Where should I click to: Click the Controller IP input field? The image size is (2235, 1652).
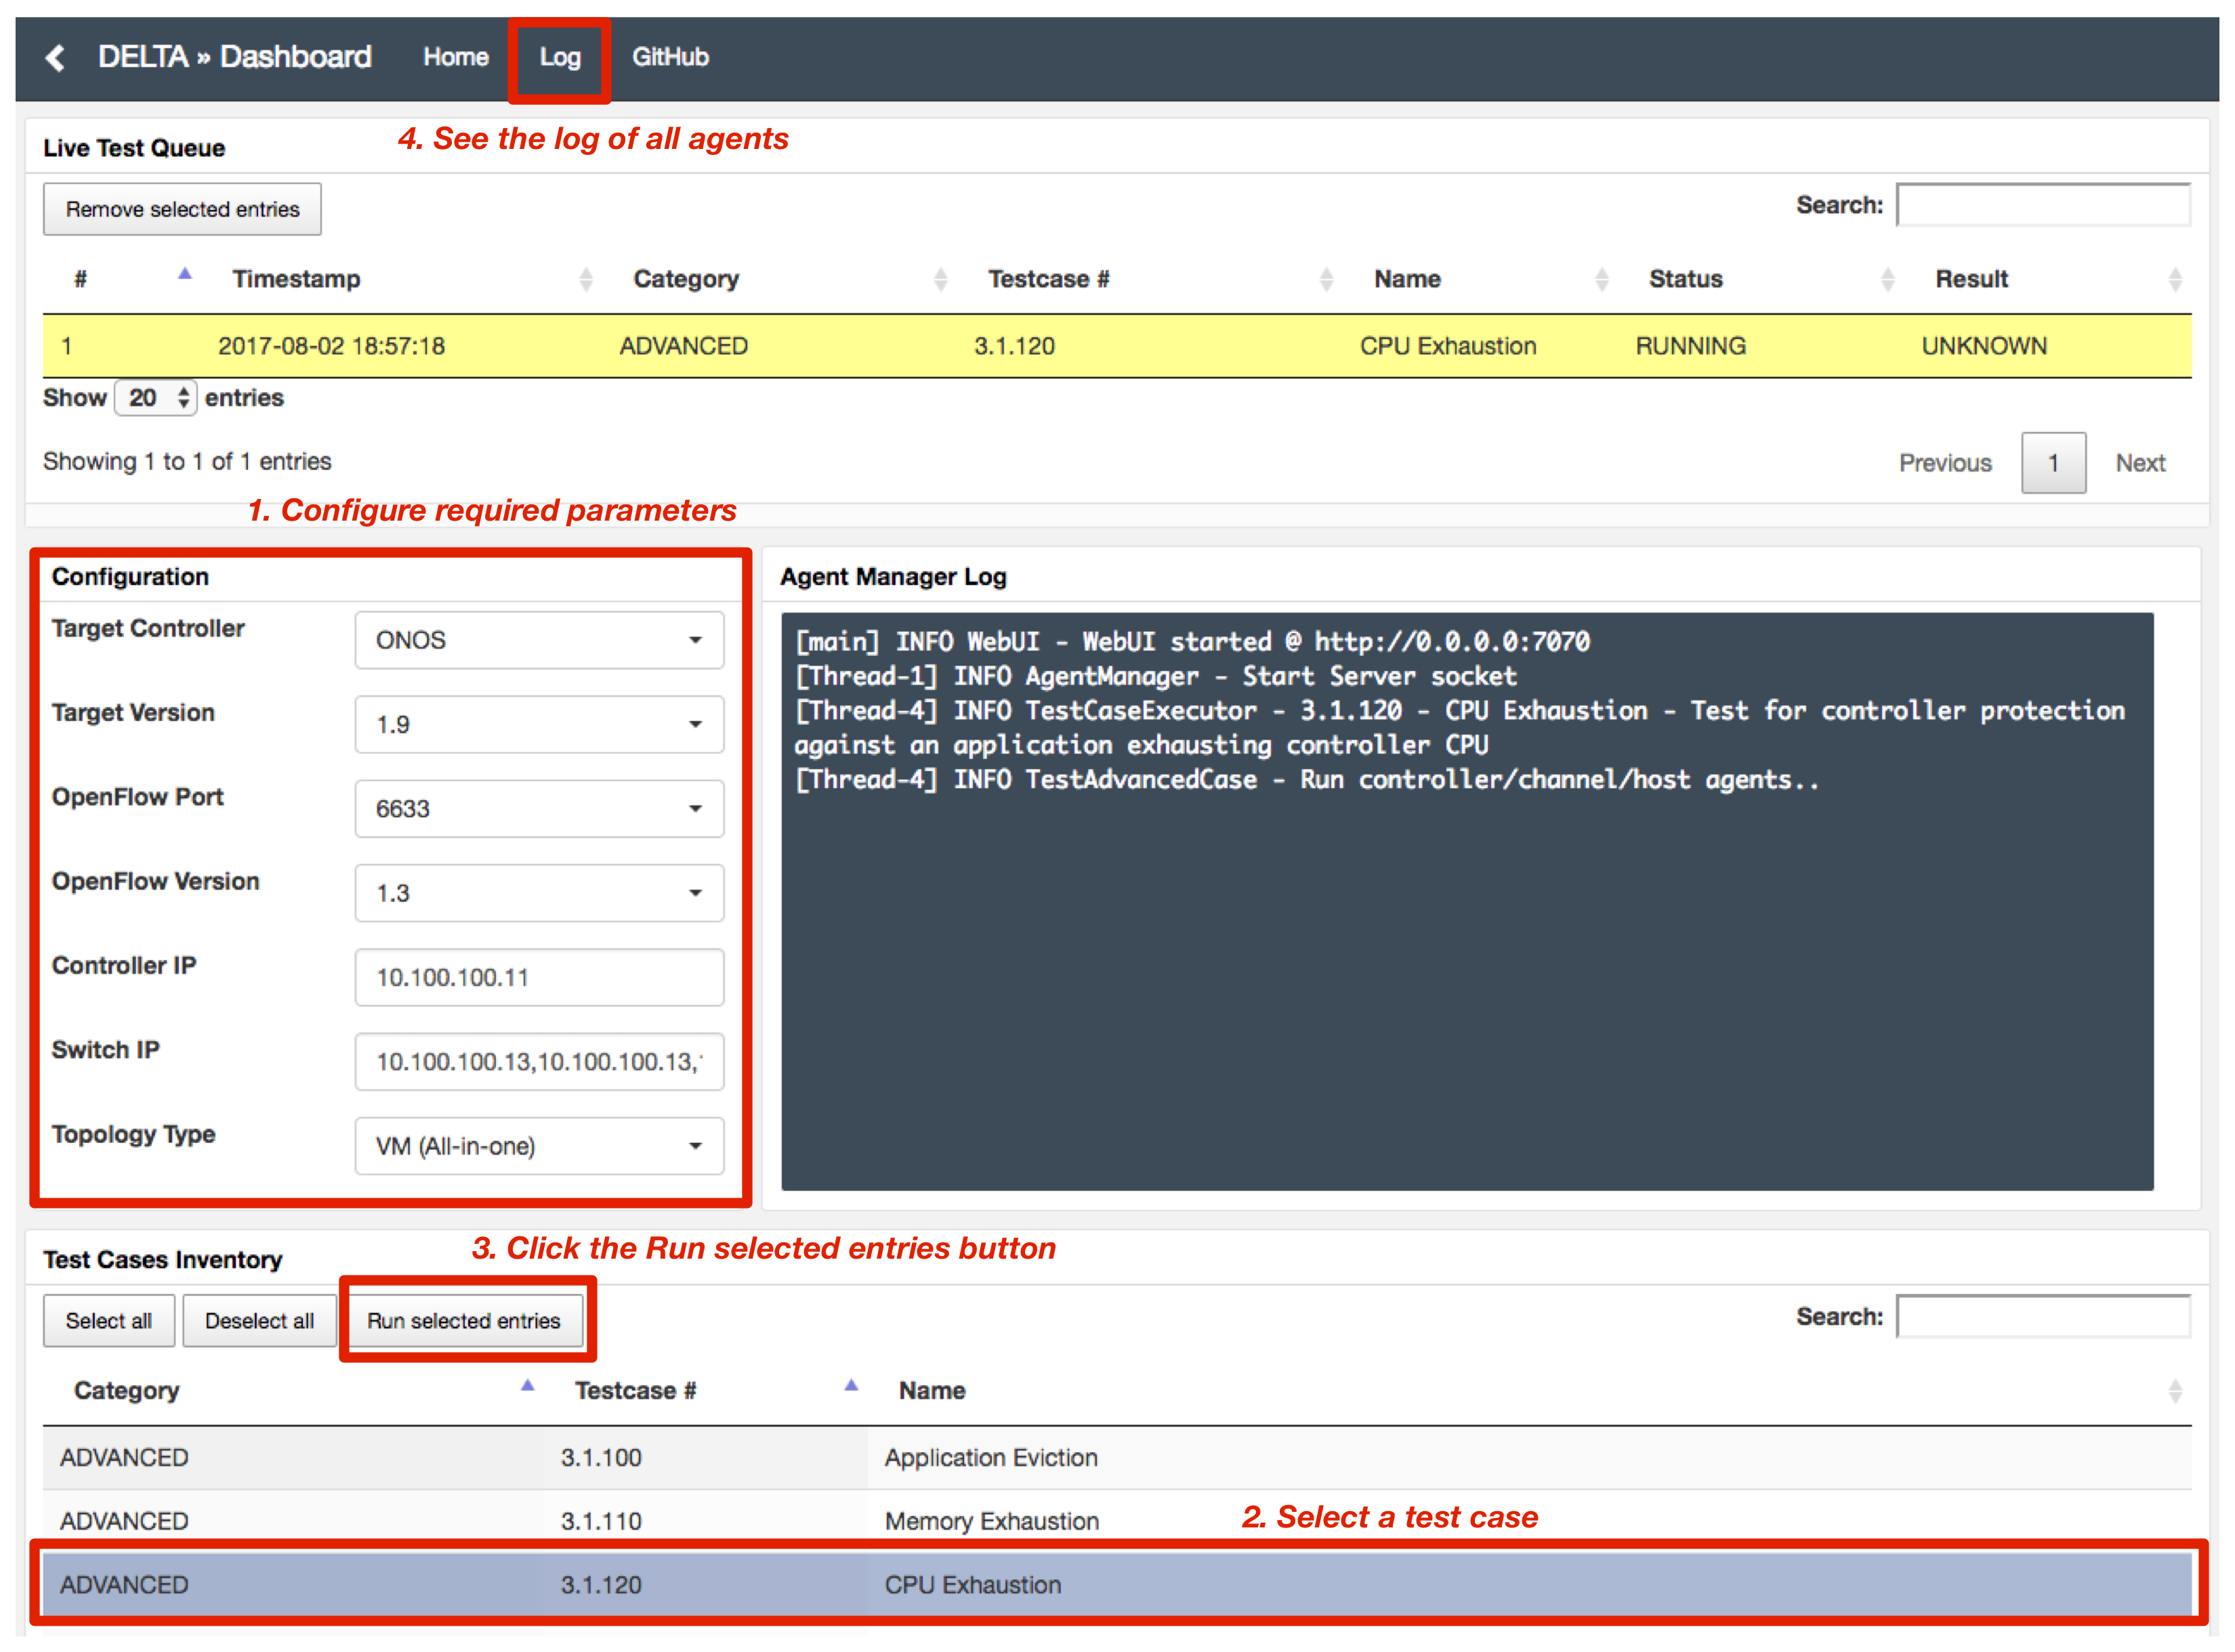pyautogui.click(x=538, y=977)
